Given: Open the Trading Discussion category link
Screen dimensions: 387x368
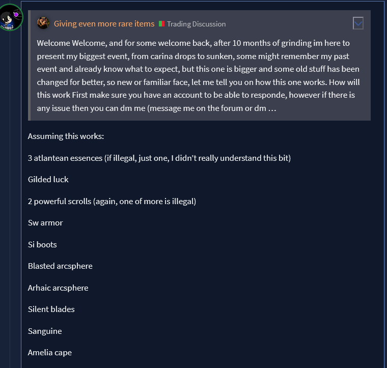Looking at the screenshot, I should click(x=196, y=24).
